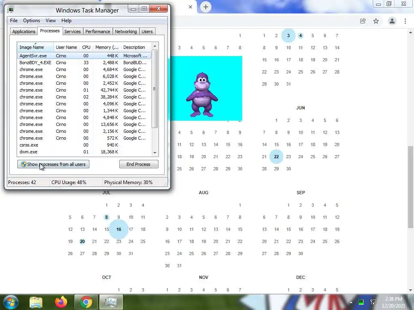The height and width of the screenshot is (310, 414).
Task: Switch to the Performance tab
Action: 97,31
